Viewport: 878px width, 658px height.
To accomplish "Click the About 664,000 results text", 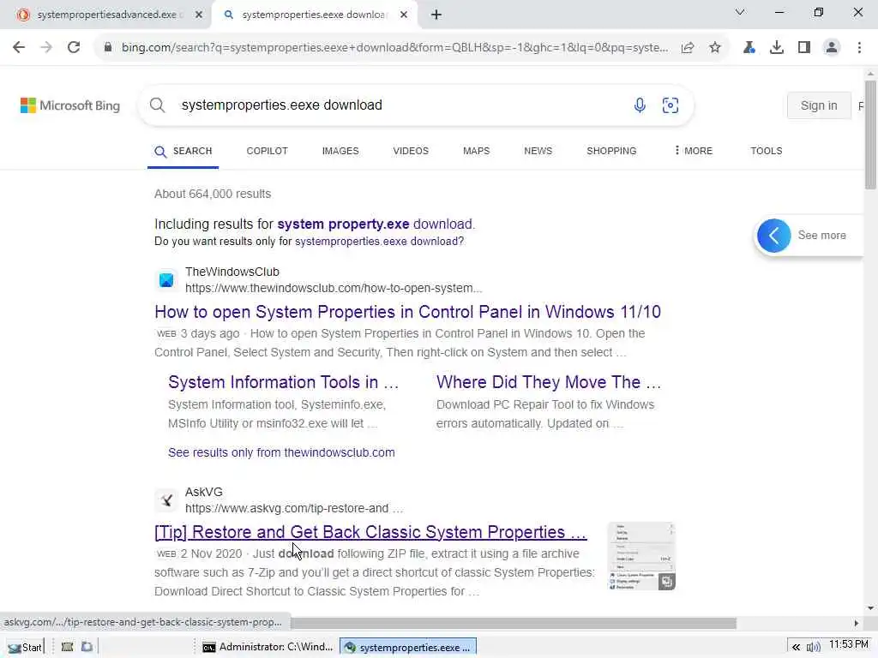I will [x=213, y=194].
